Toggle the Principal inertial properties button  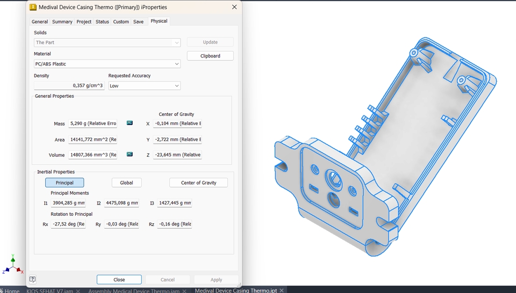[x=64, y=182]
